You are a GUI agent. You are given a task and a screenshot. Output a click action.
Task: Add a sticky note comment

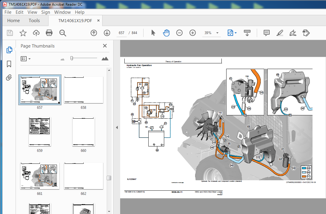pyautogui.click(x=267, y=33)
